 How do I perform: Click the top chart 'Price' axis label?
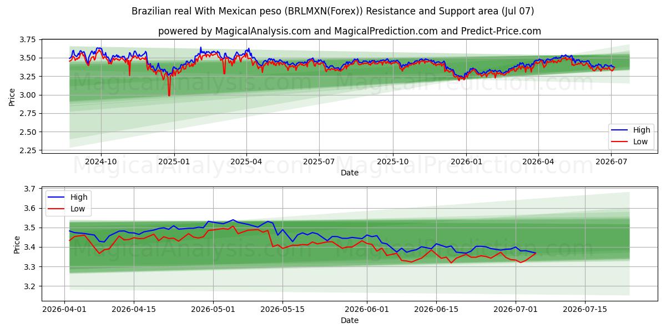[x=12, y=97]
